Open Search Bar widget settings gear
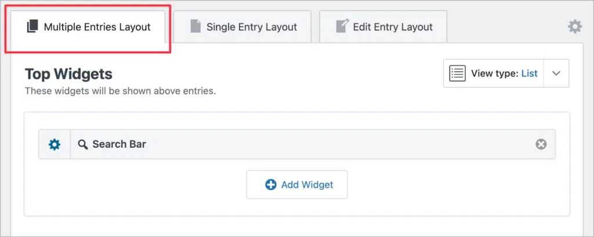The image size is (594, 237). coord(55,144)
